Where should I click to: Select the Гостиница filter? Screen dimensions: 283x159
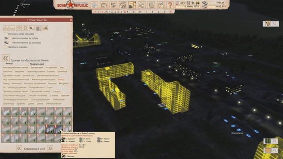point(62,72)
